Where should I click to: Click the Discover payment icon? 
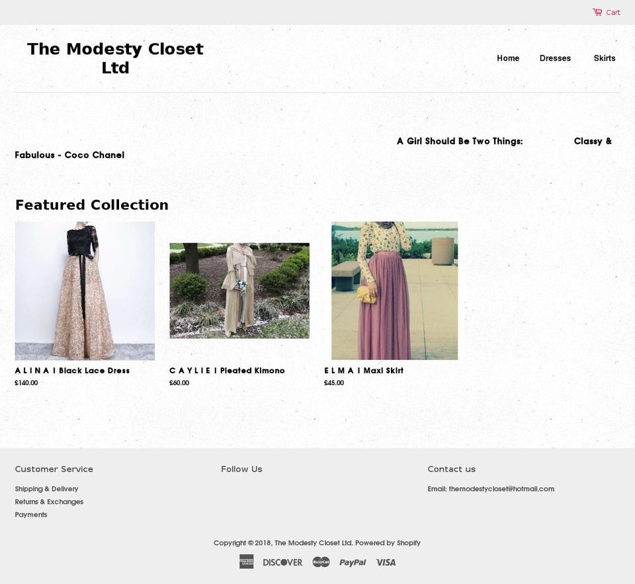click(282, 562)
